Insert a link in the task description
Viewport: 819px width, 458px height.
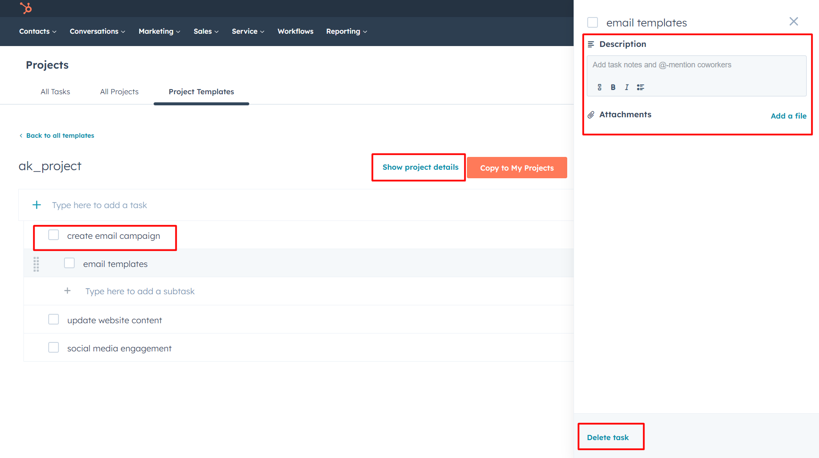click(599, 87)
